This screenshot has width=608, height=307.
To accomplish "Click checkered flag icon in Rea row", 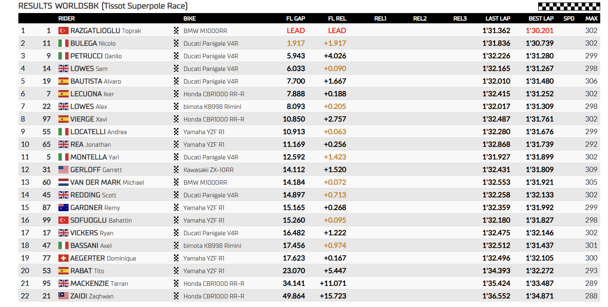I will click(x=176, y=144).
